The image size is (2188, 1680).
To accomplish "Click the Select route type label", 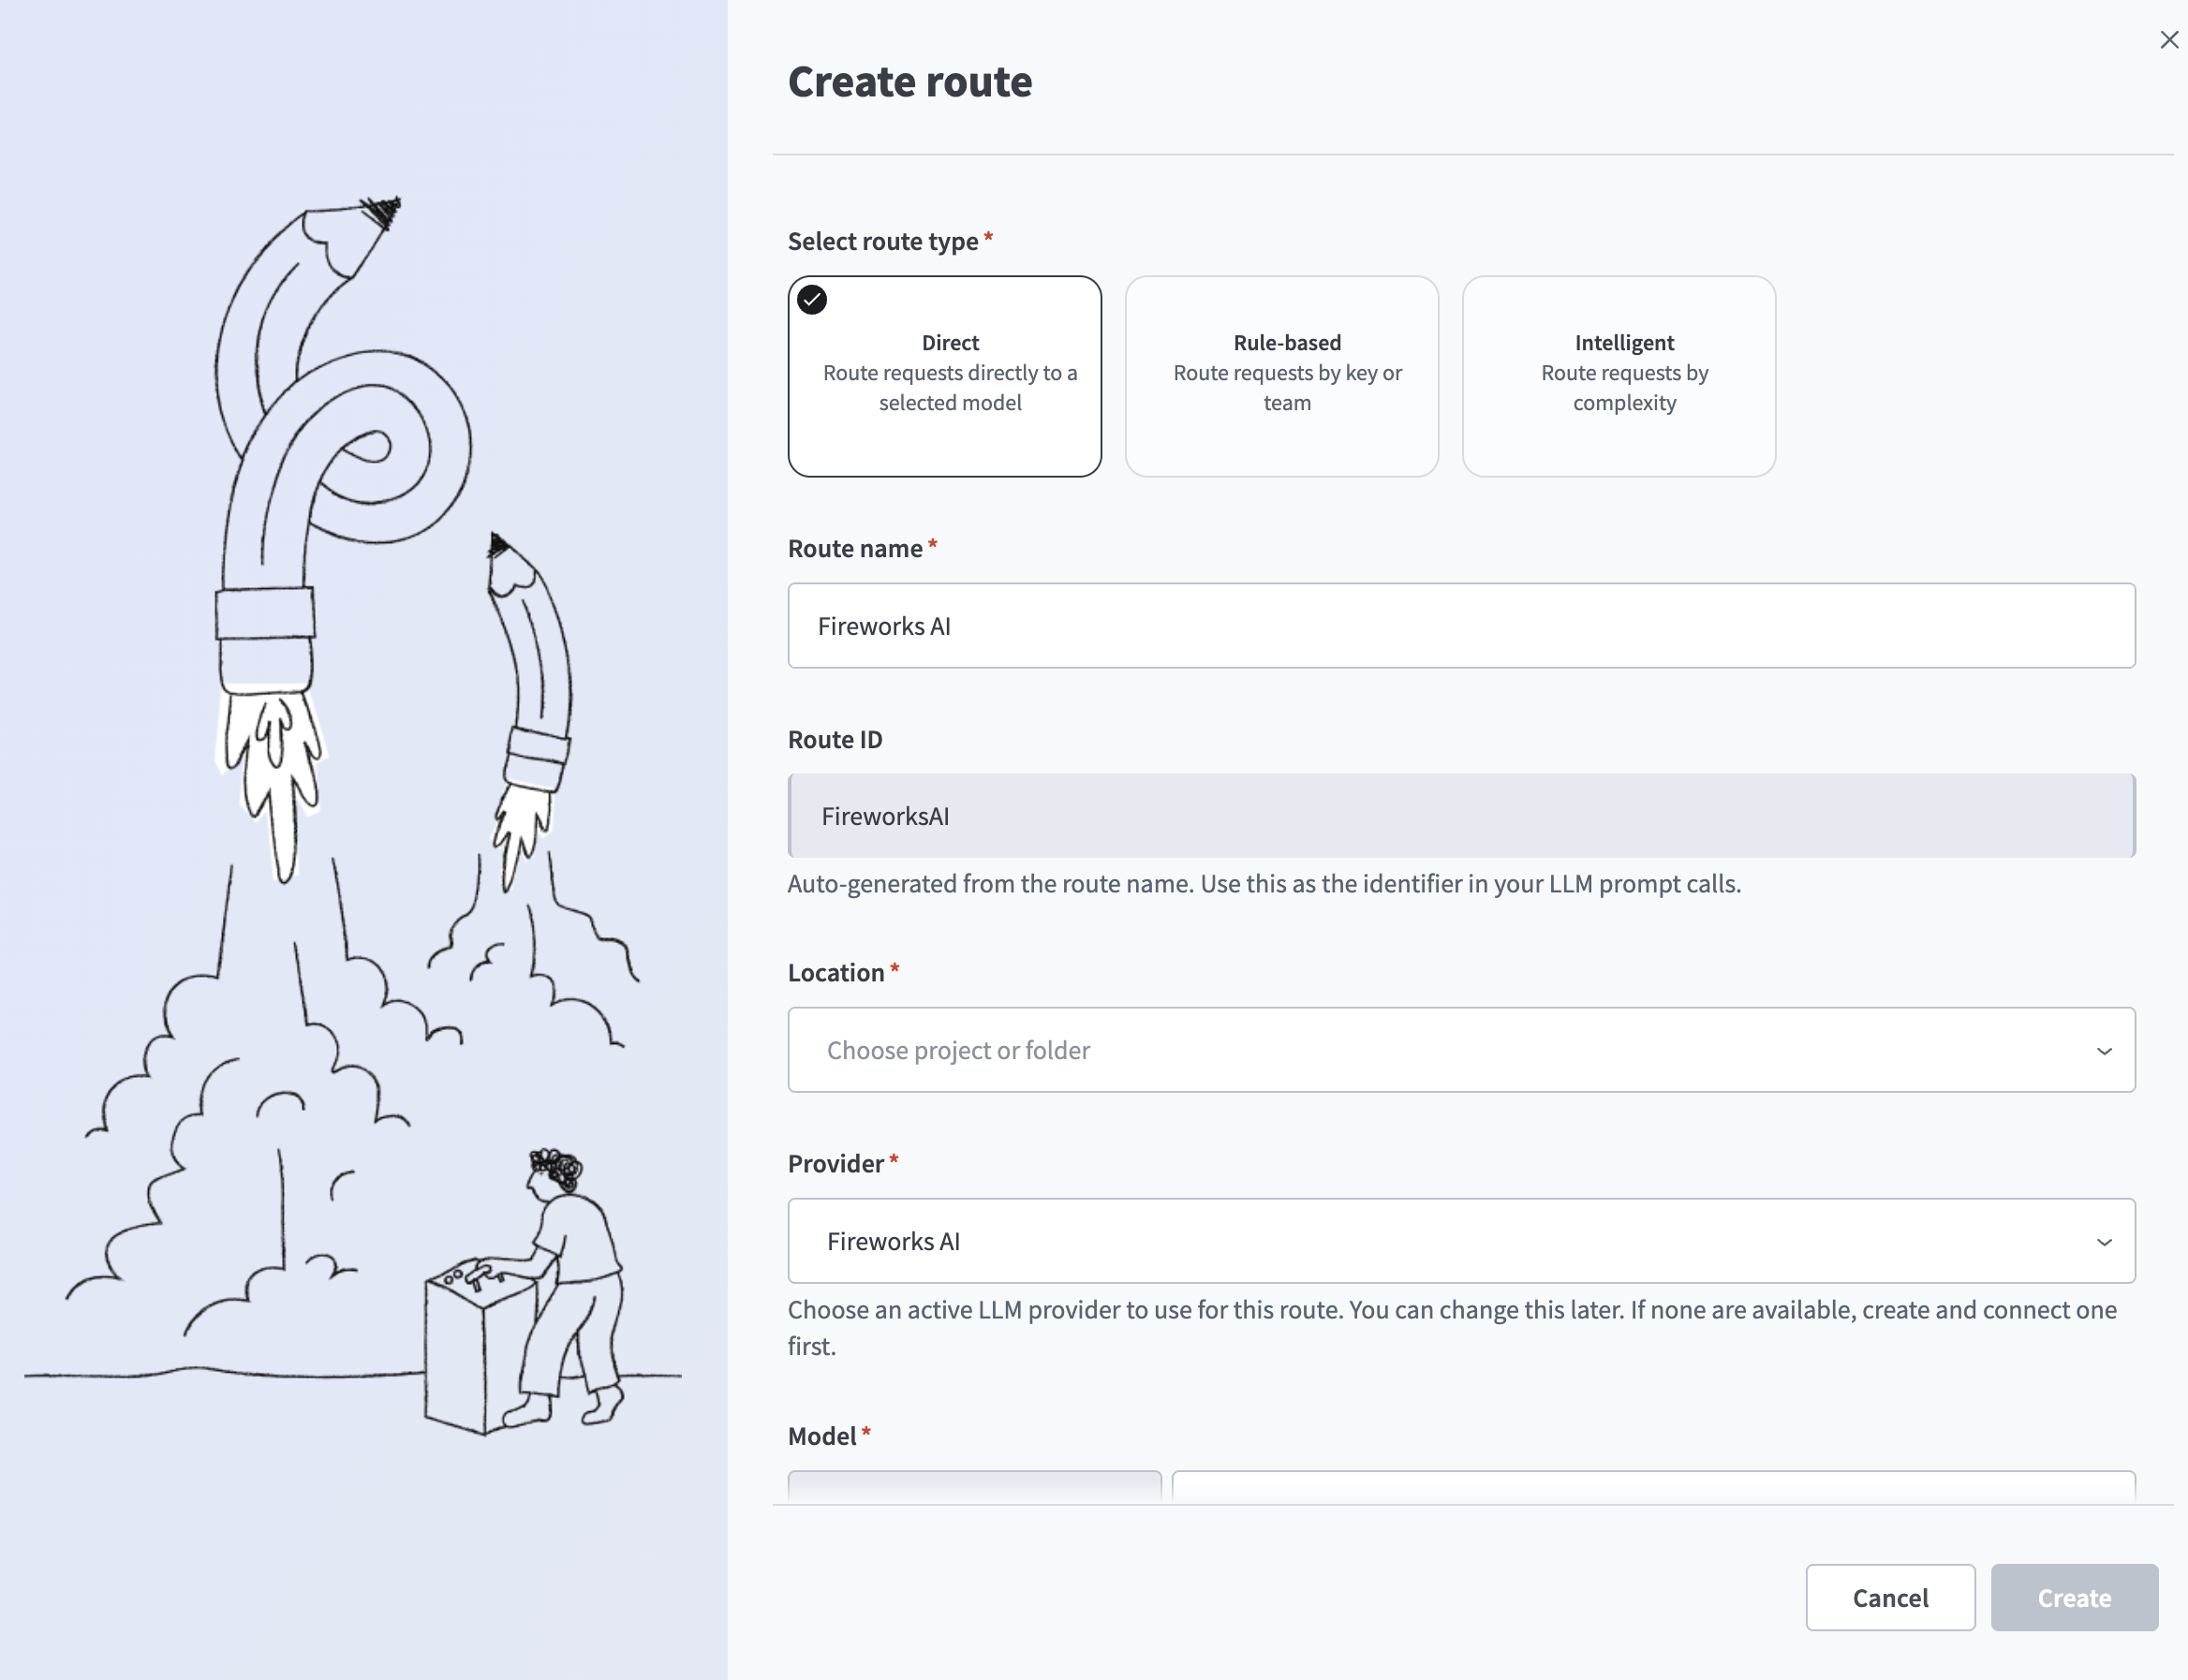I will [x=883, y=241].
